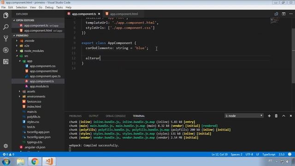Open the Selection menu
Viewport: 295px width, 166px height.
pos(21,7)
